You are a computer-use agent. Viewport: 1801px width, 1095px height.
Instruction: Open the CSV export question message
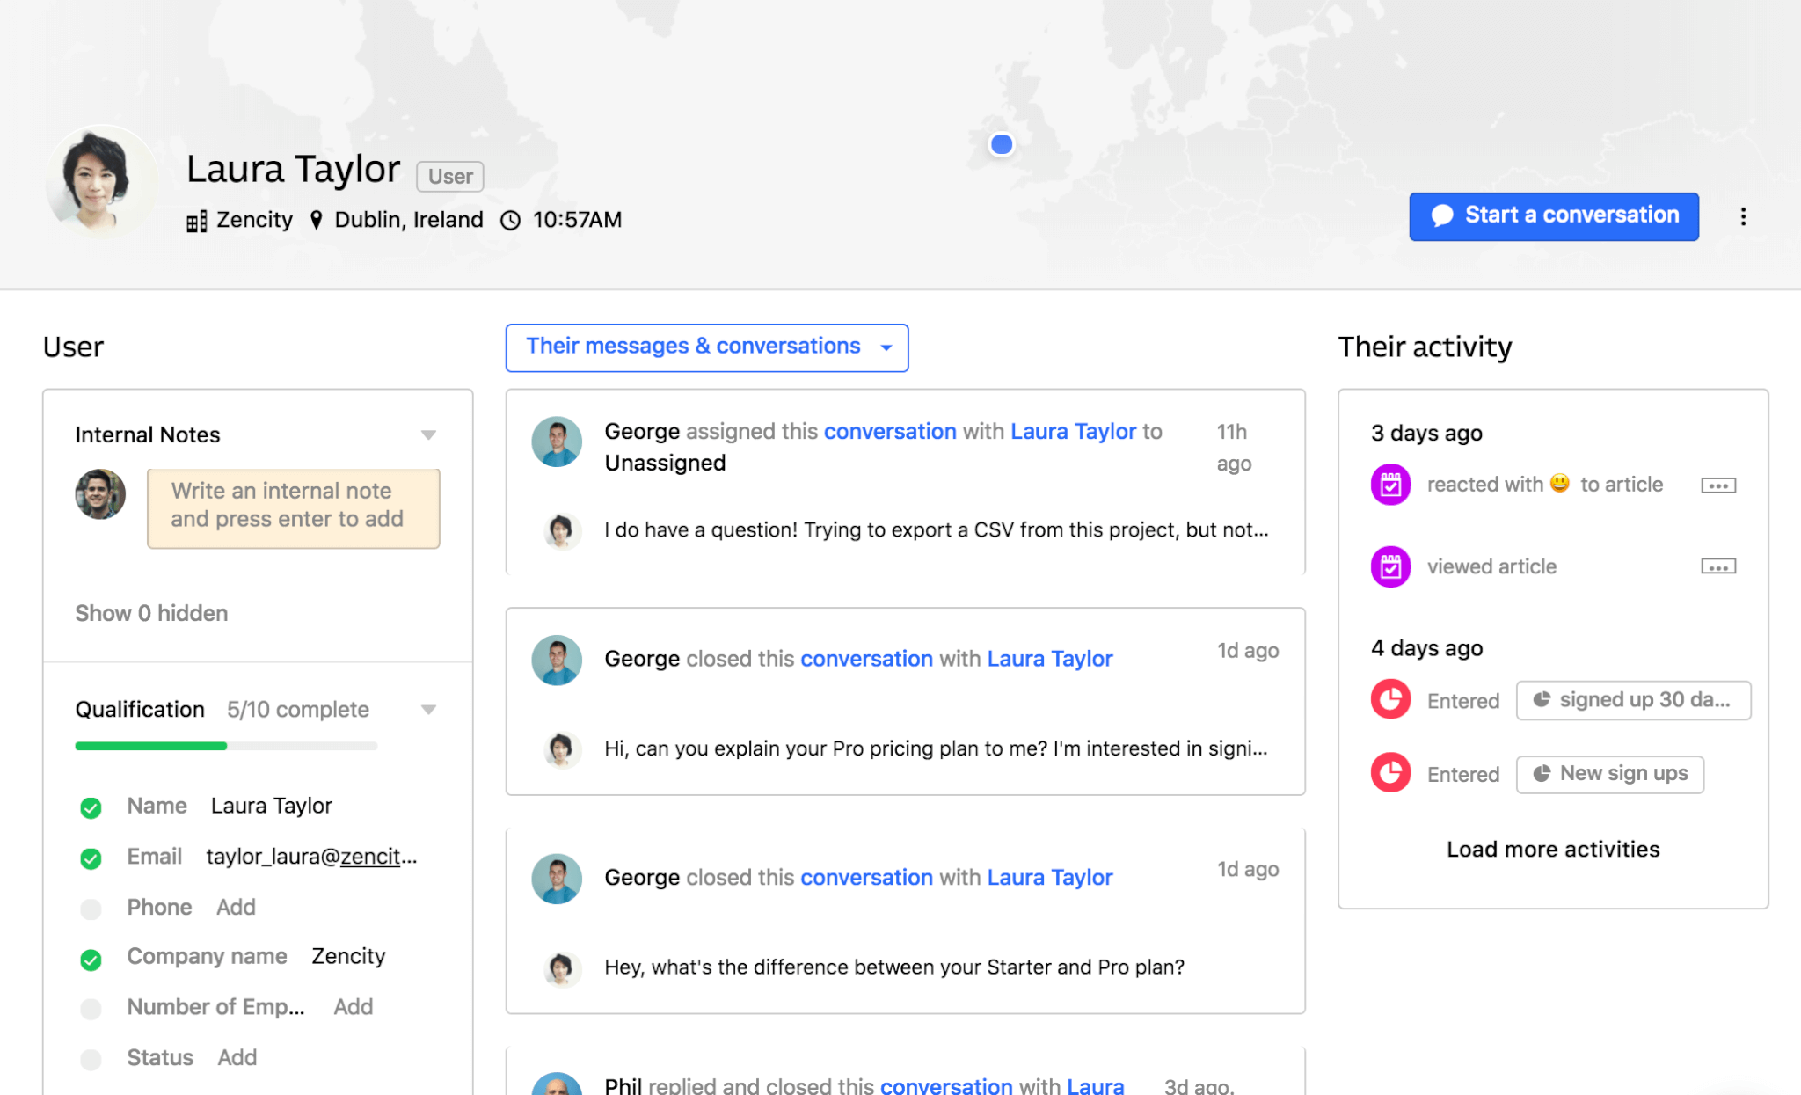(x=937, y=530)
